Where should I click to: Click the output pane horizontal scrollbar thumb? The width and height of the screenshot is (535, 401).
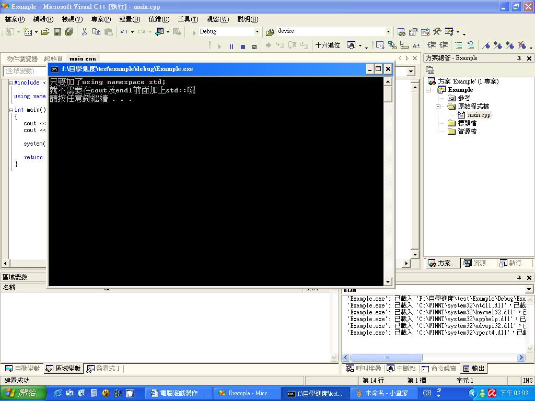click(386, 357)
